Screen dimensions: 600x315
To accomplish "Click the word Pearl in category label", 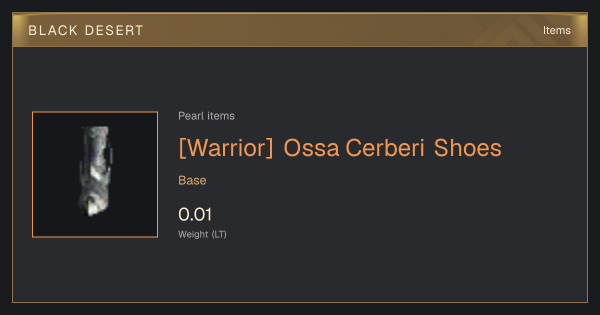I will pos(190,116).
